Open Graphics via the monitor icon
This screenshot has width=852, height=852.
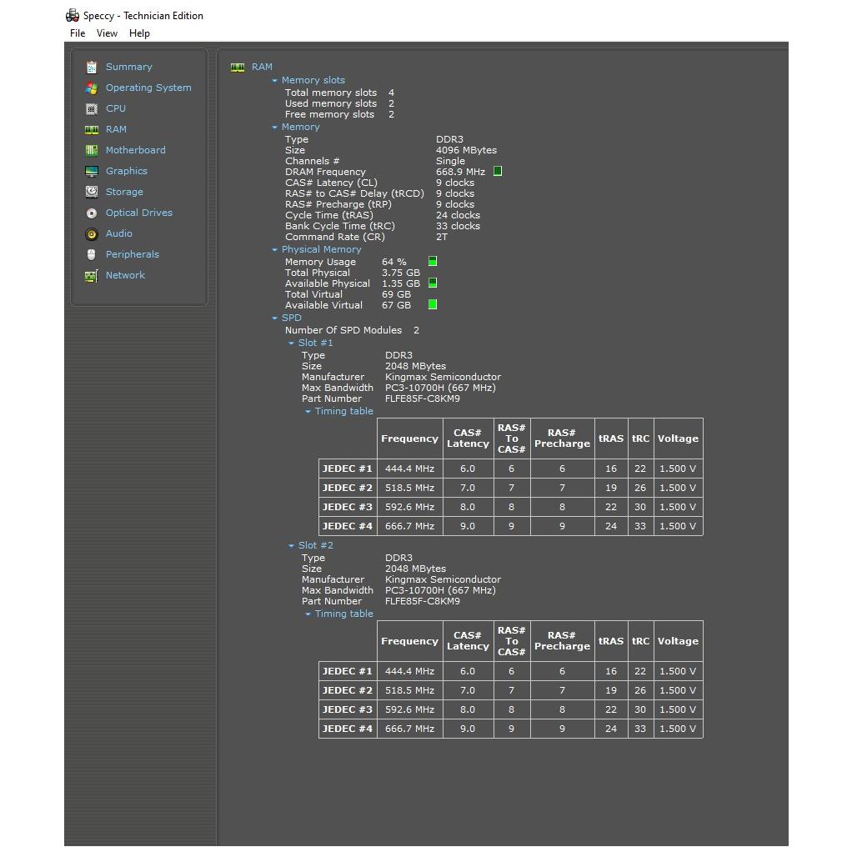92,171
